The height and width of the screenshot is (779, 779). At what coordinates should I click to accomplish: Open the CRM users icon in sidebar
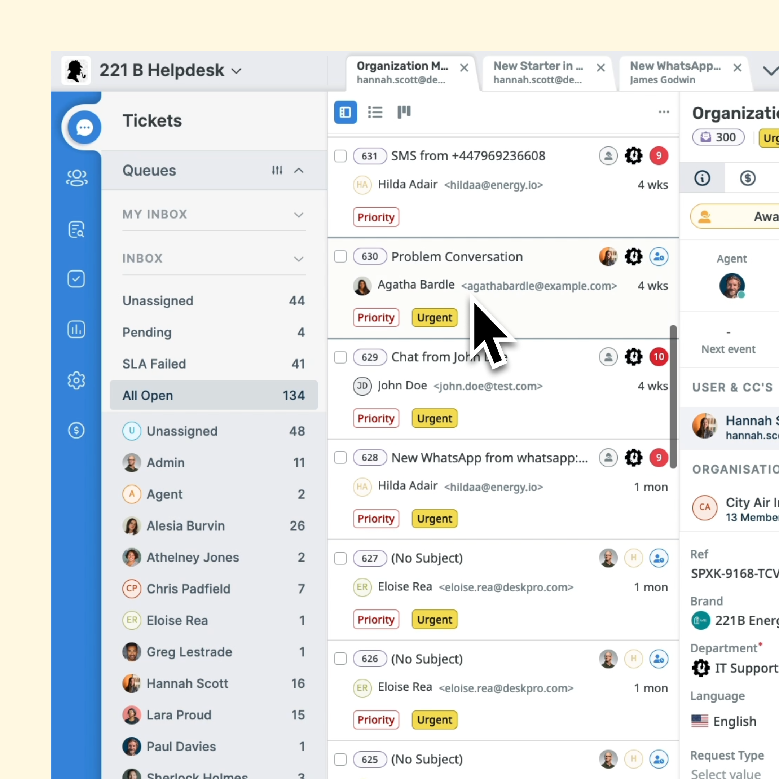click(76, 178)
